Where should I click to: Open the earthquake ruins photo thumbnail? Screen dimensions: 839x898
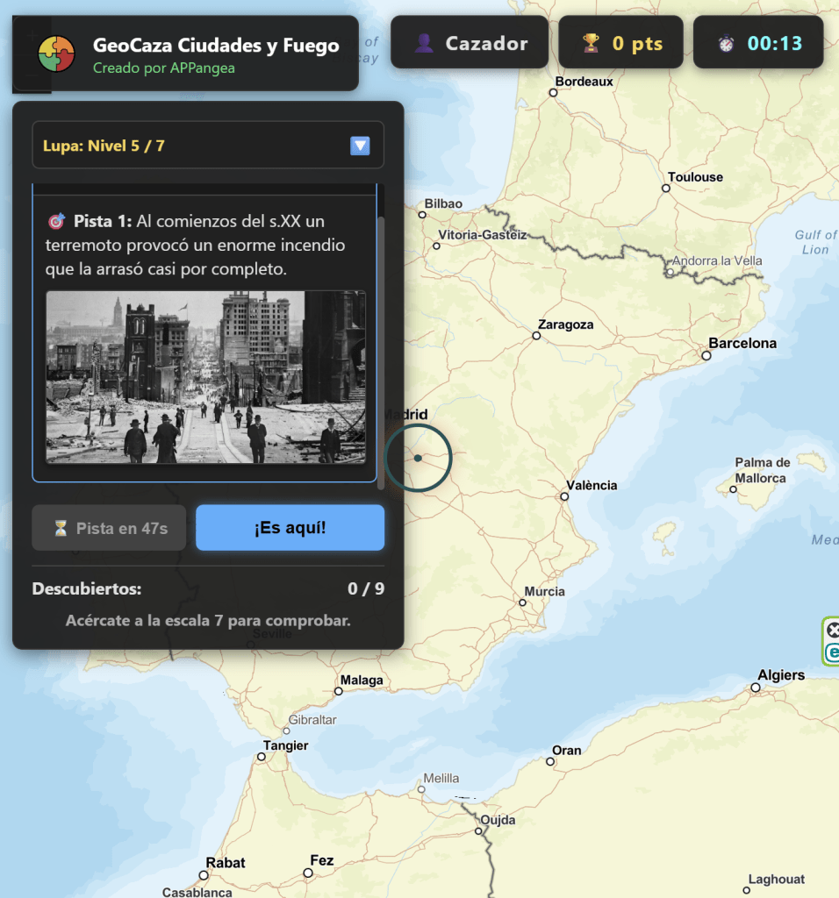pyautogui.click(x=205, y=377)
